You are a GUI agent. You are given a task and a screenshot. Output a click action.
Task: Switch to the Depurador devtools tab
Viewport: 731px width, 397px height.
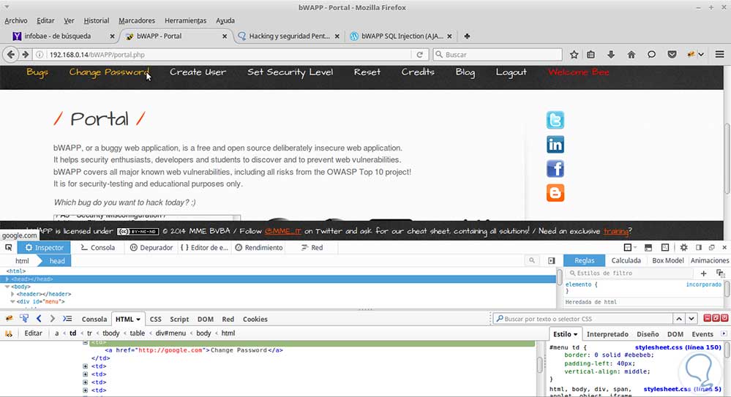point(151,247)
